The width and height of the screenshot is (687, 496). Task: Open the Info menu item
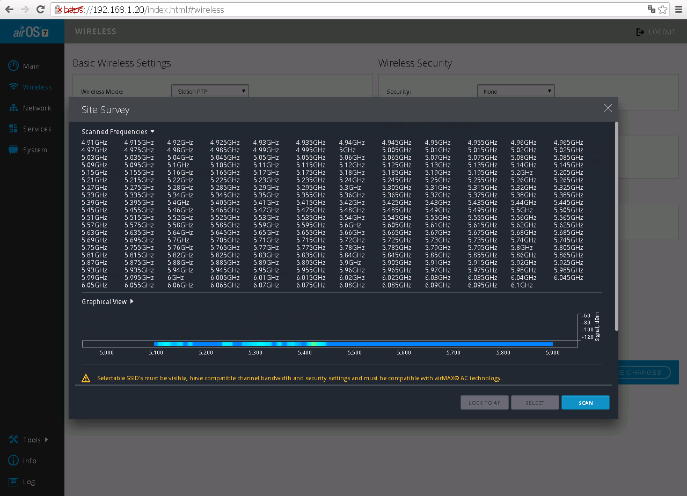30,461
